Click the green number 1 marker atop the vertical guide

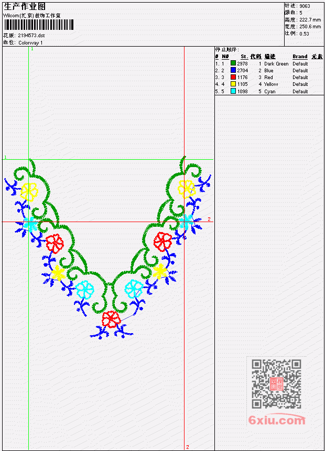32,49
